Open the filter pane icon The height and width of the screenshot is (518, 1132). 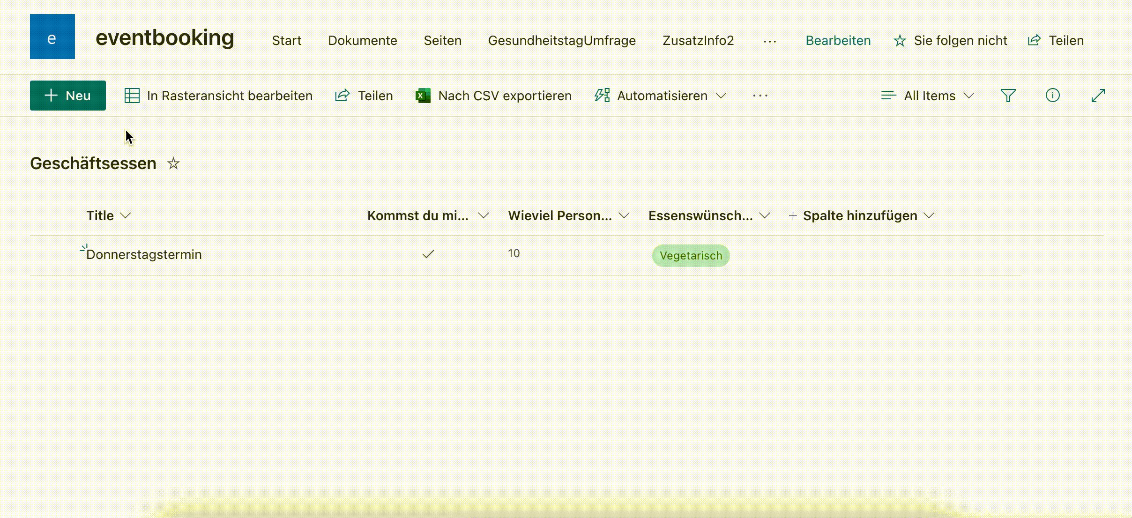pyautogui.click(x=1008, y=95)
